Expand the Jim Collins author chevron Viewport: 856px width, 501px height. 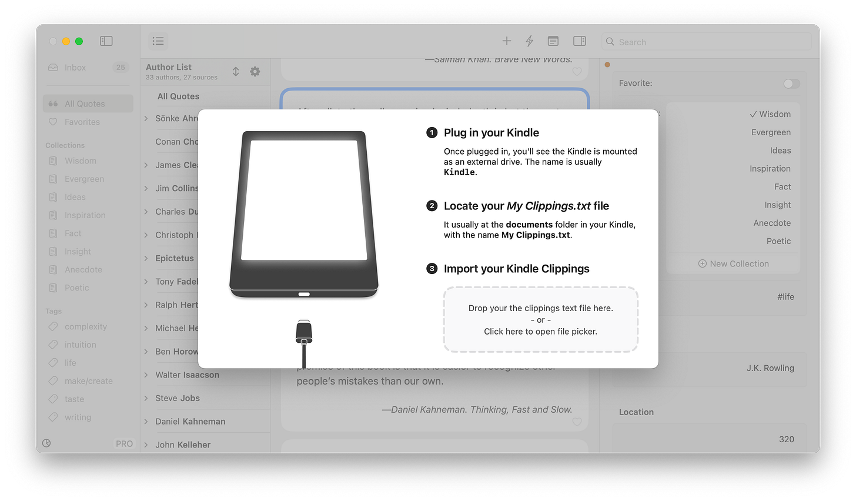pos(146,188)
